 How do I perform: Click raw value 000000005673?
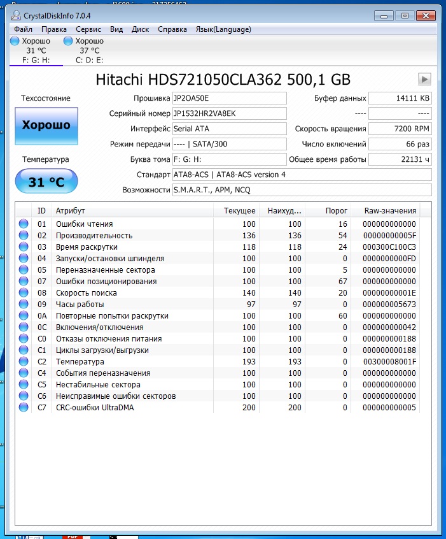(x=389, y=305)
